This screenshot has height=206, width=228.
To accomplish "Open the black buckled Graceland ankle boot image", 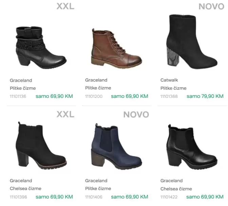I will click(x=41, y=47).
